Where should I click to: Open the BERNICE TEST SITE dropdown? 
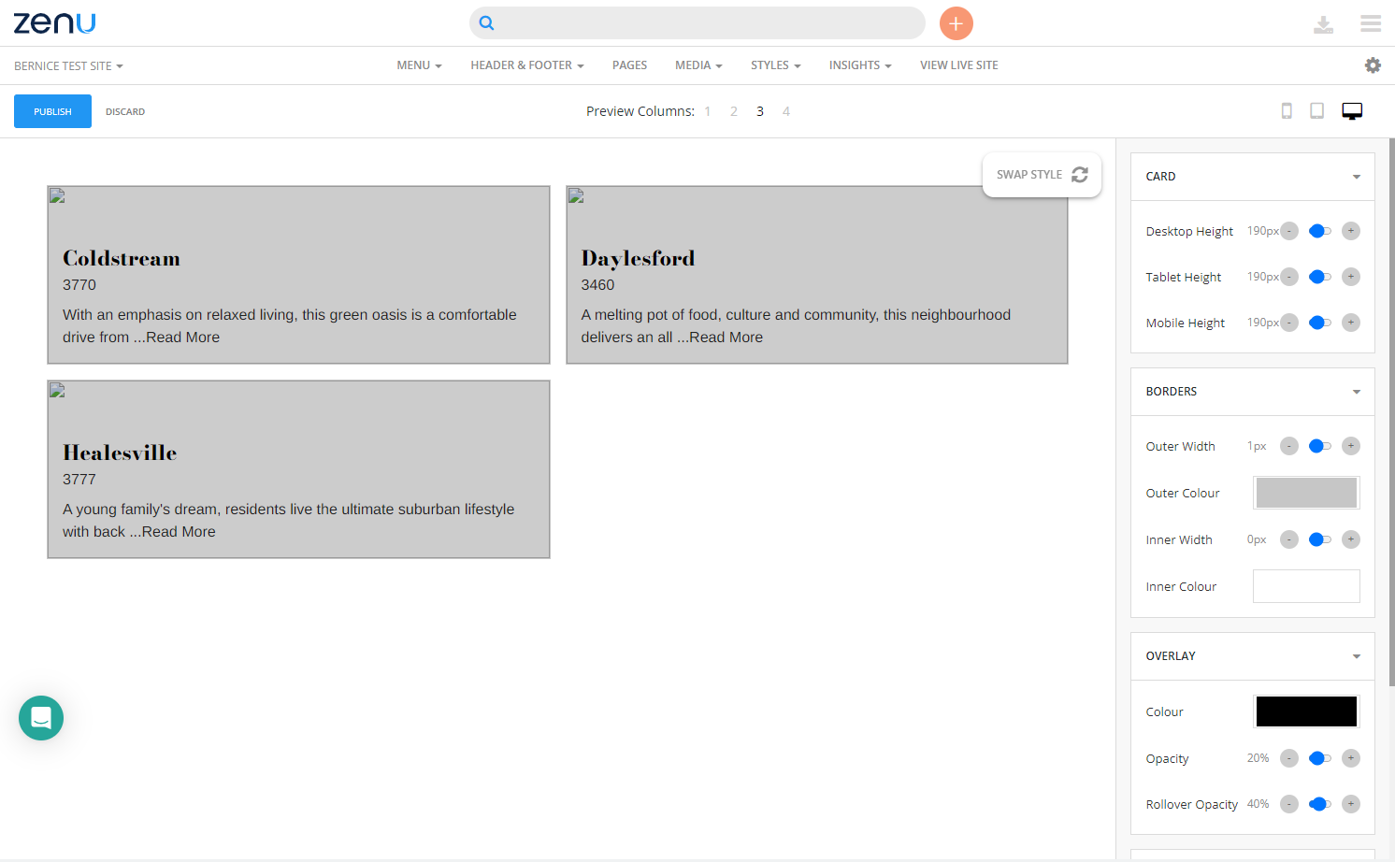click(68, 66)
